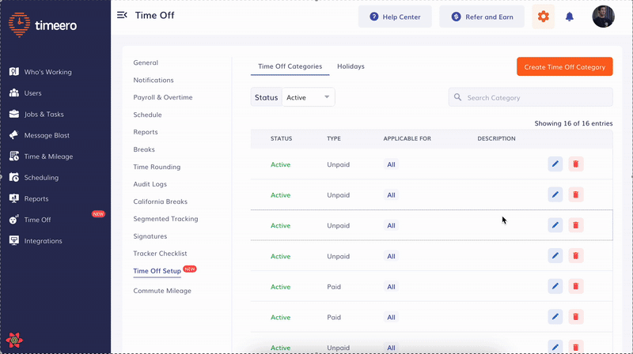This screenshot has height=354, width=633.
Task: Open Reports in the settings list
Action: pyautogui.click(x=146, y=132)
